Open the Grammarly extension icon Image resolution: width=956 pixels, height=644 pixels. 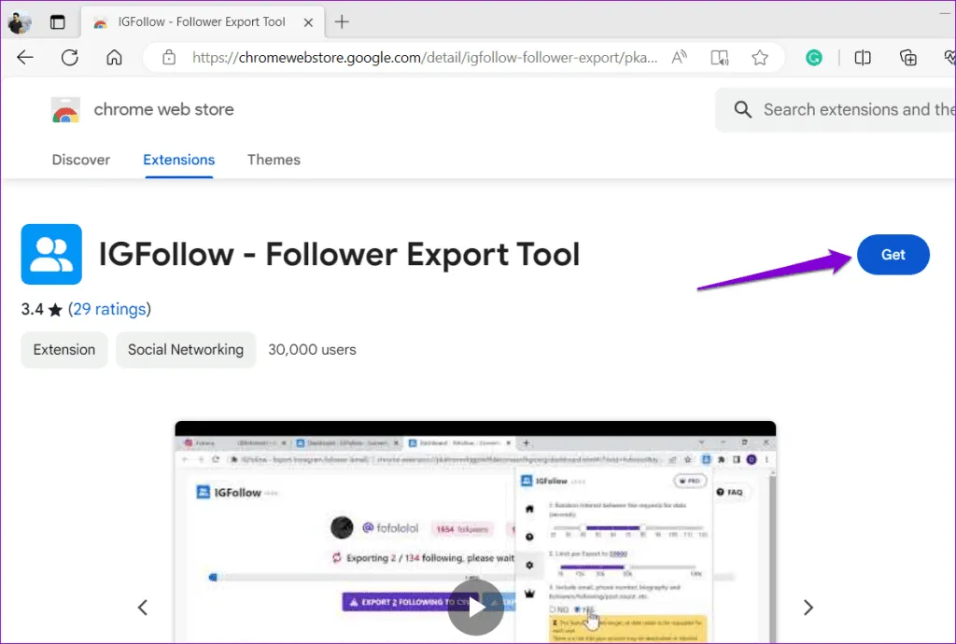(x=814, y=58)
